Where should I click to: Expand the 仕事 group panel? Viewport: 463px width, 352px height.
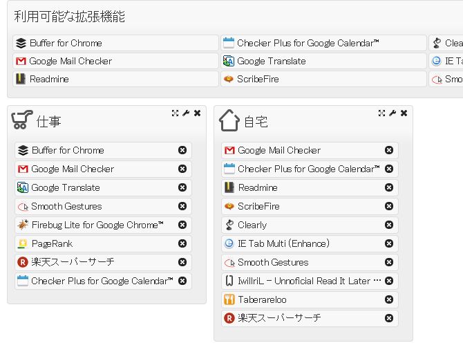175,113
